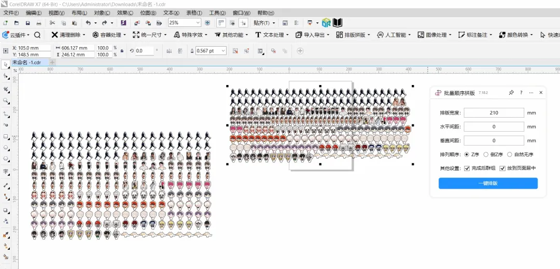Click the New document icon
560x269 pixels.
pyautogui.click(x=5, y=23)
